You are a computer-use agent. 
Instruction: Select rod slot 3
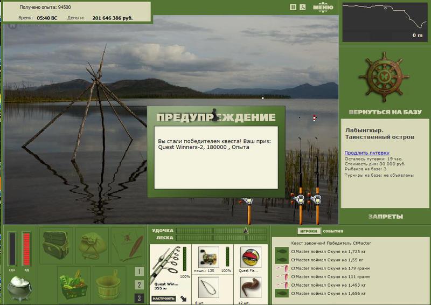139,298
